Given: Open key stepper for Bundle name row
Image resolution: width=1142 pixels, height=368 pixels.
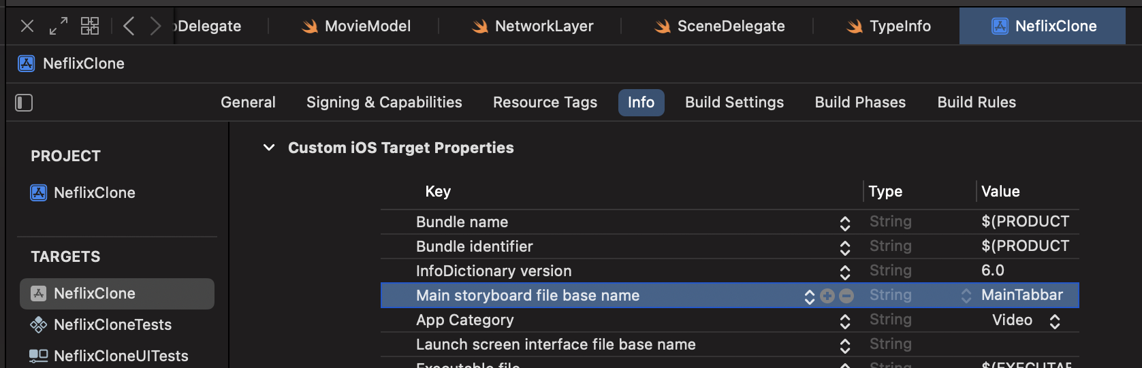Looking at the screenshot, I should tap(845, 223).
